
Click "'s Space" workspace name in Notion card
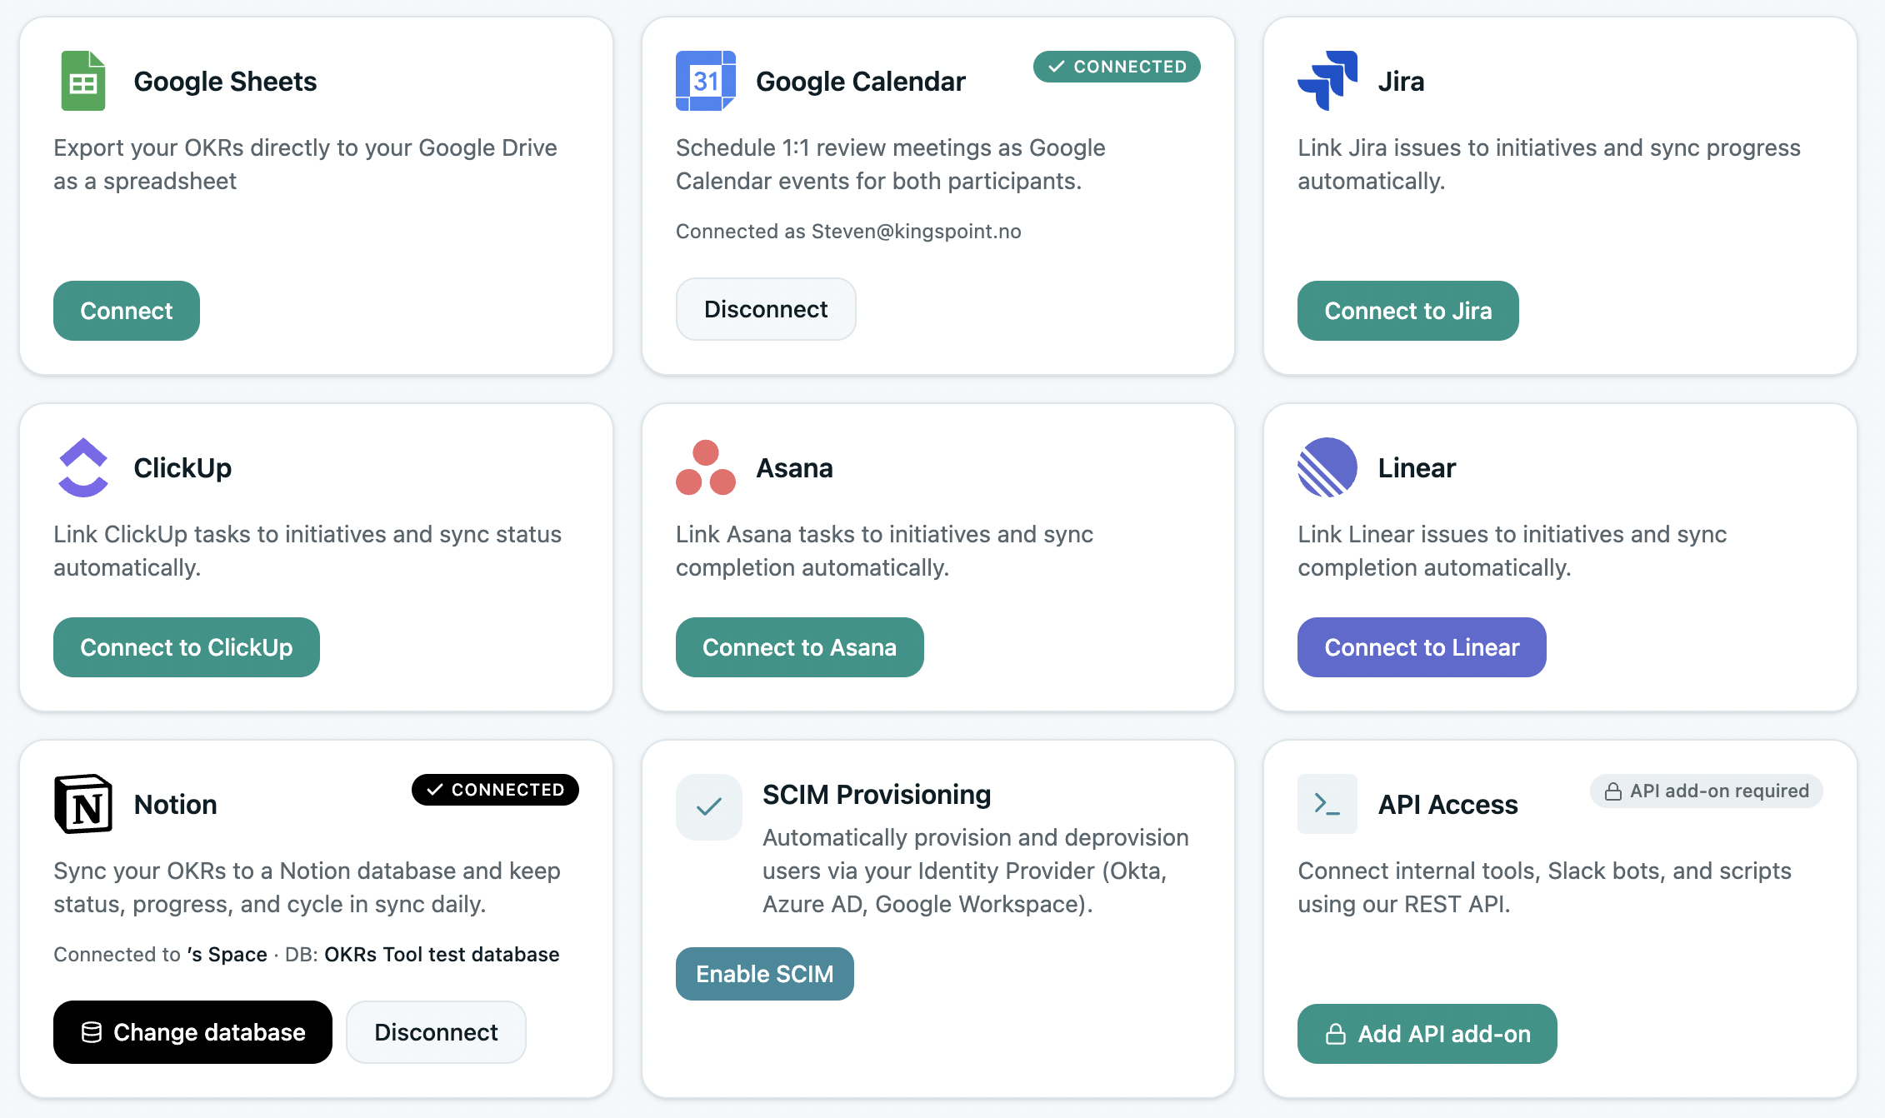227,955
